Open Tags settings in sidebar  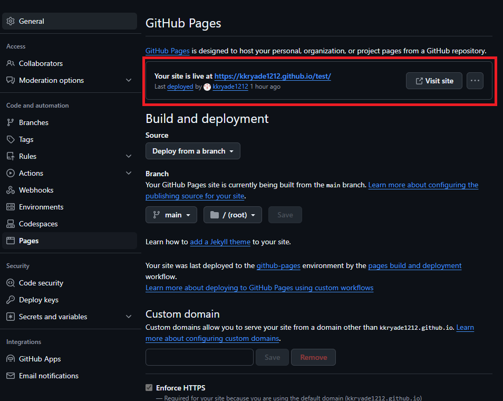pyautogui.click(x=70, y=139)
